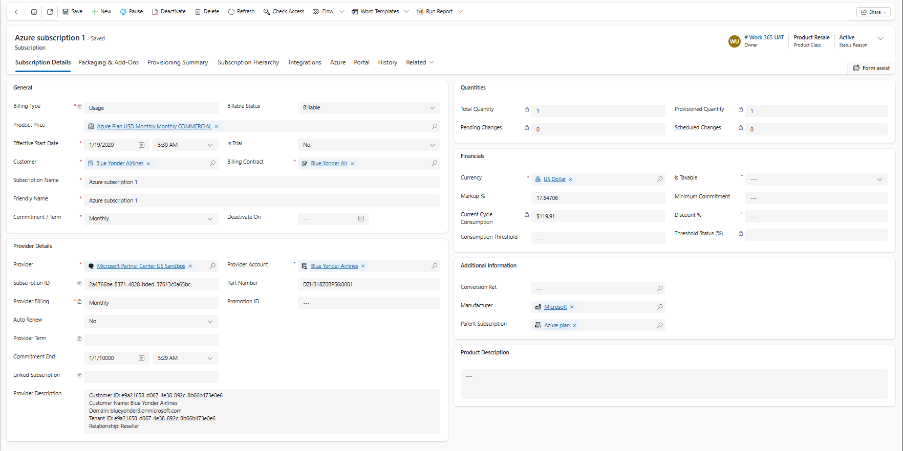Switch to Packaging & Add-Ons tab
Image resolution: width=903 pixels, height=451 pixels.
pyautogui.click(x=109, y=62)
